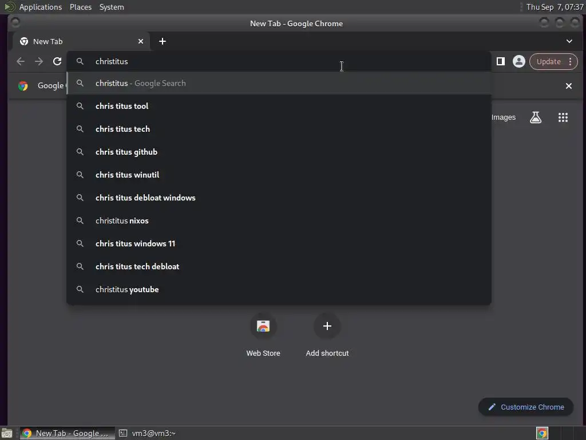Open the Chrome three-dot menu
Viewport: 586px width, 440px height.
point(571,61)
